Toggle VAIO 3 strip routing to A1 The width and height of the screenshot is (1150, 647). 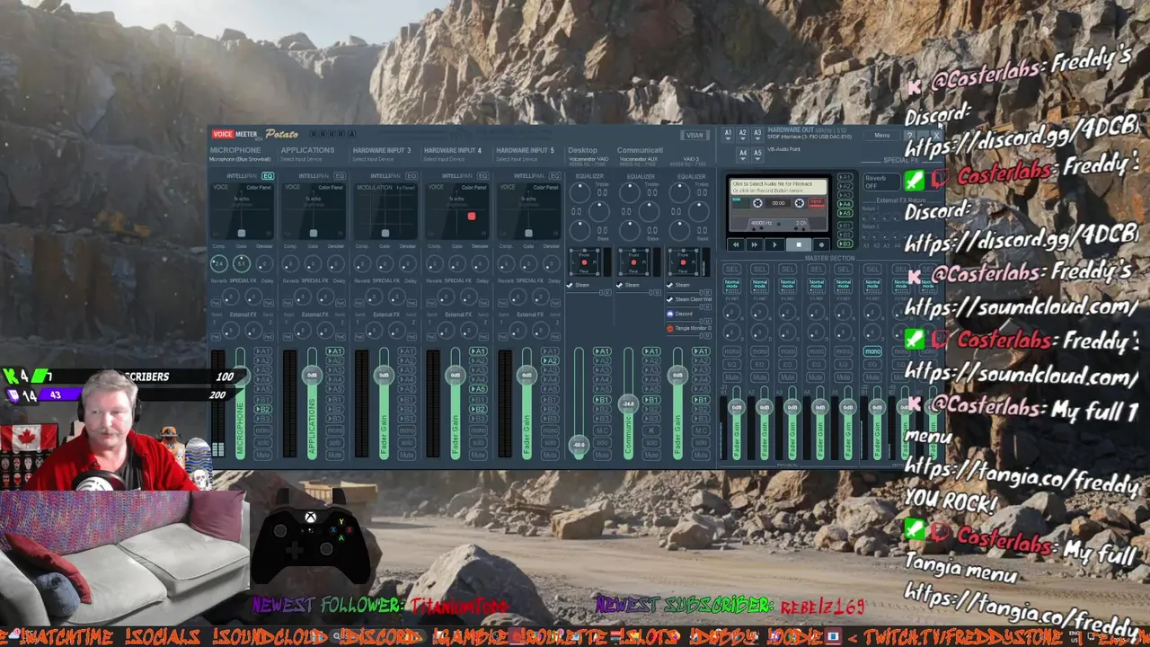click(x=701, y=351)
